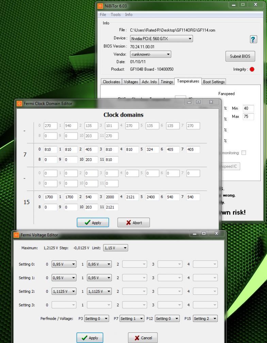This screenshot has height=343, width=267.
Task: Switch to the Boot Settings tab
Action: coord(214,82)
